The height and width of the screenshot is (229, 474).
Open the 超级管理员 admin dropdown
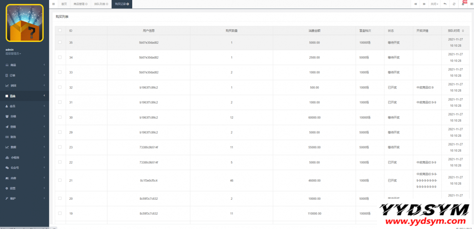(13, 54)
